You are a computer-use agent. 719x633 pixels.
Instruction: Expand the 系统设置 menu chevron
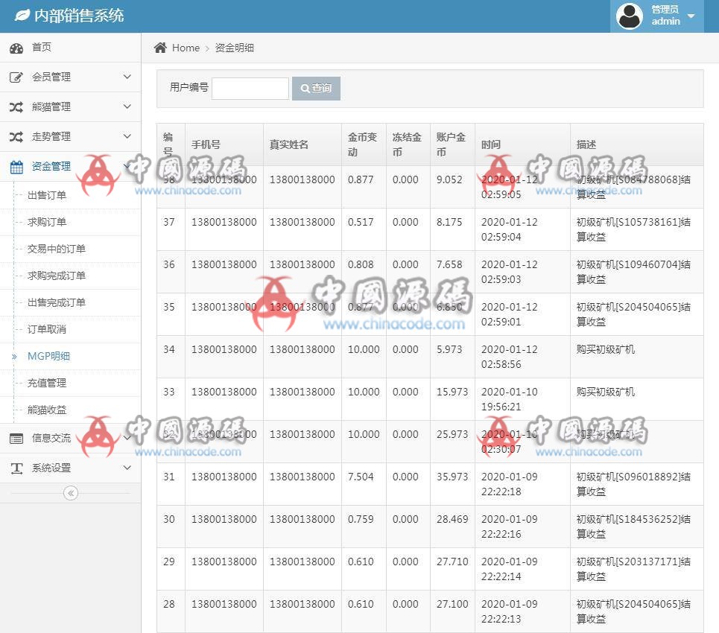tap(127, 468)
